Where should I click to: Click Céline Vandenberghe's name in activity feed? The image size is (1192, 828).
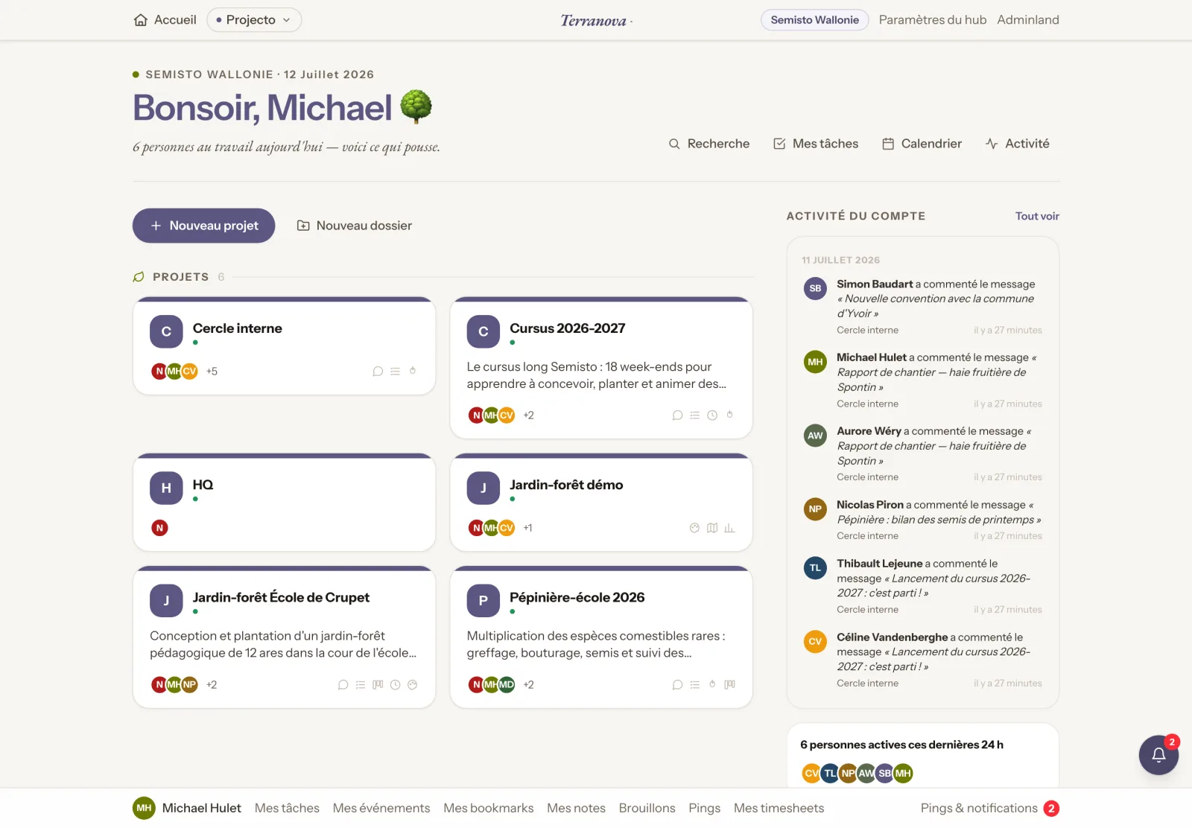pos(893,637)
